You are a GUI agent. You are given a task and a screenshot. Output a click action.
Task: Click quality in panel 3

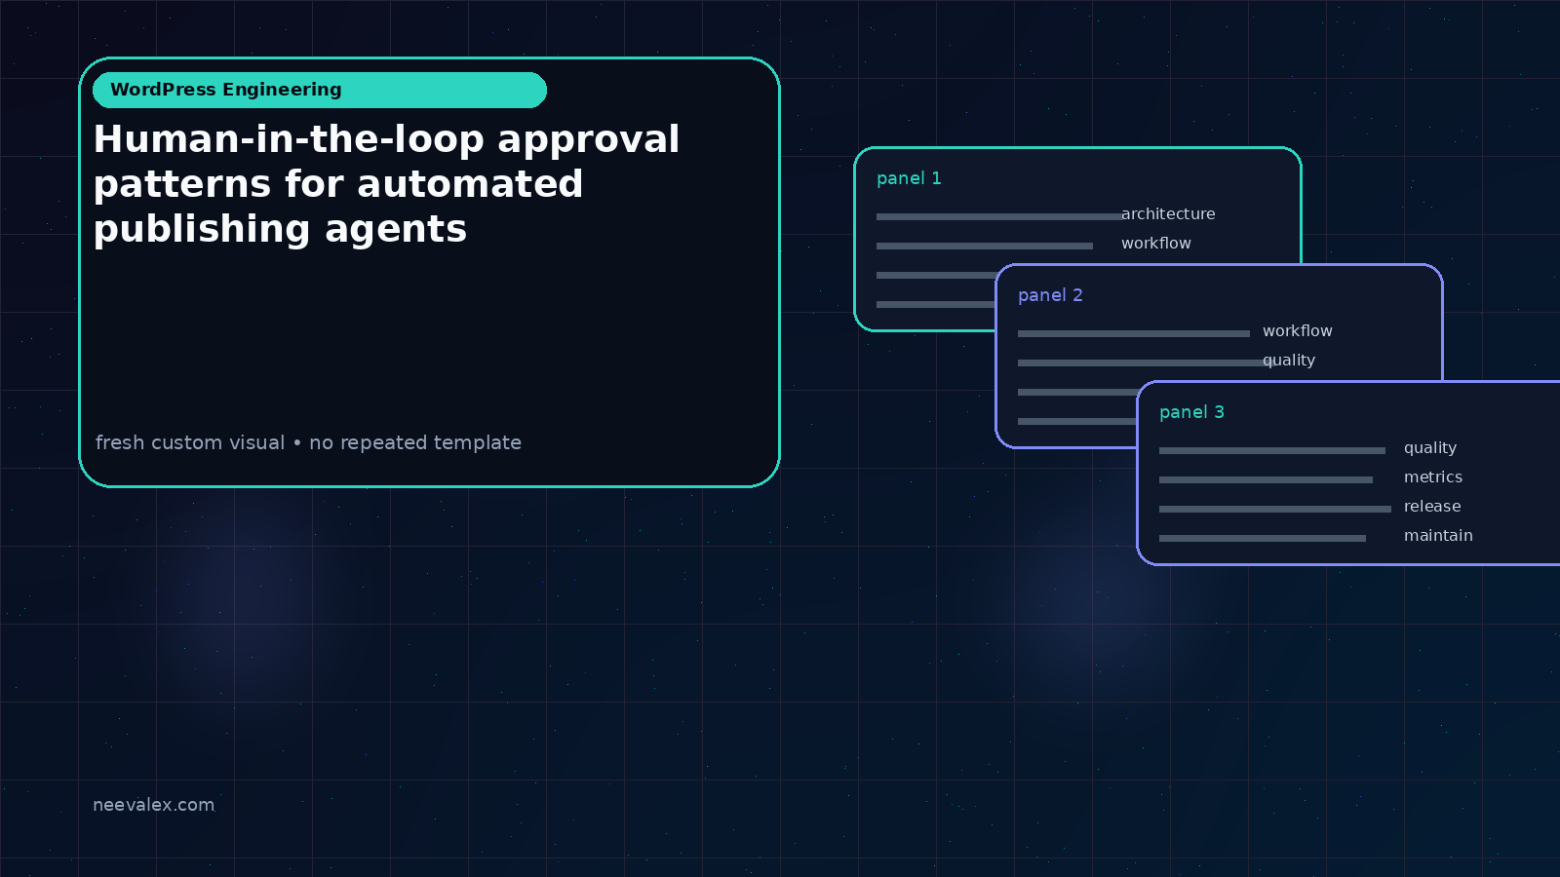point(1430,448)
